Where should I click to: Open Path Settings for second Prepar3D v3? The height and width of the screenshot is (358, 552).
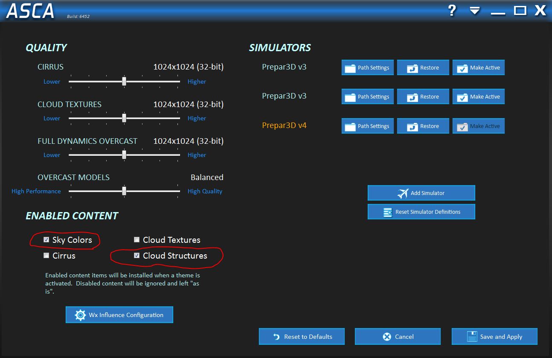coord(368,96)
